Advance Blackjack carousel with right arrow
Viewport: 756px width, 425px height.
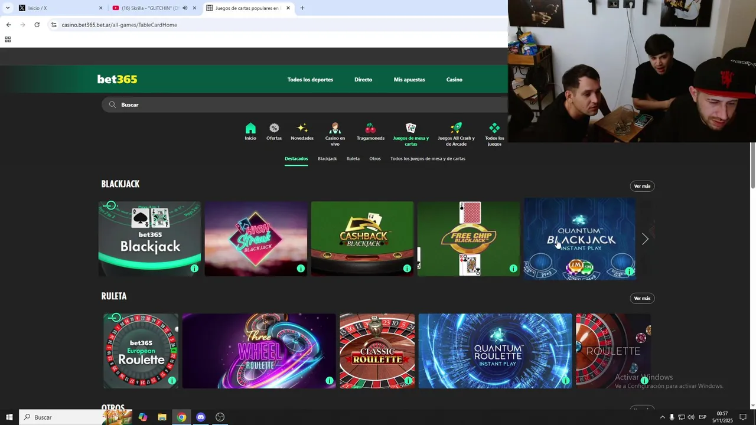coord(645,239)
